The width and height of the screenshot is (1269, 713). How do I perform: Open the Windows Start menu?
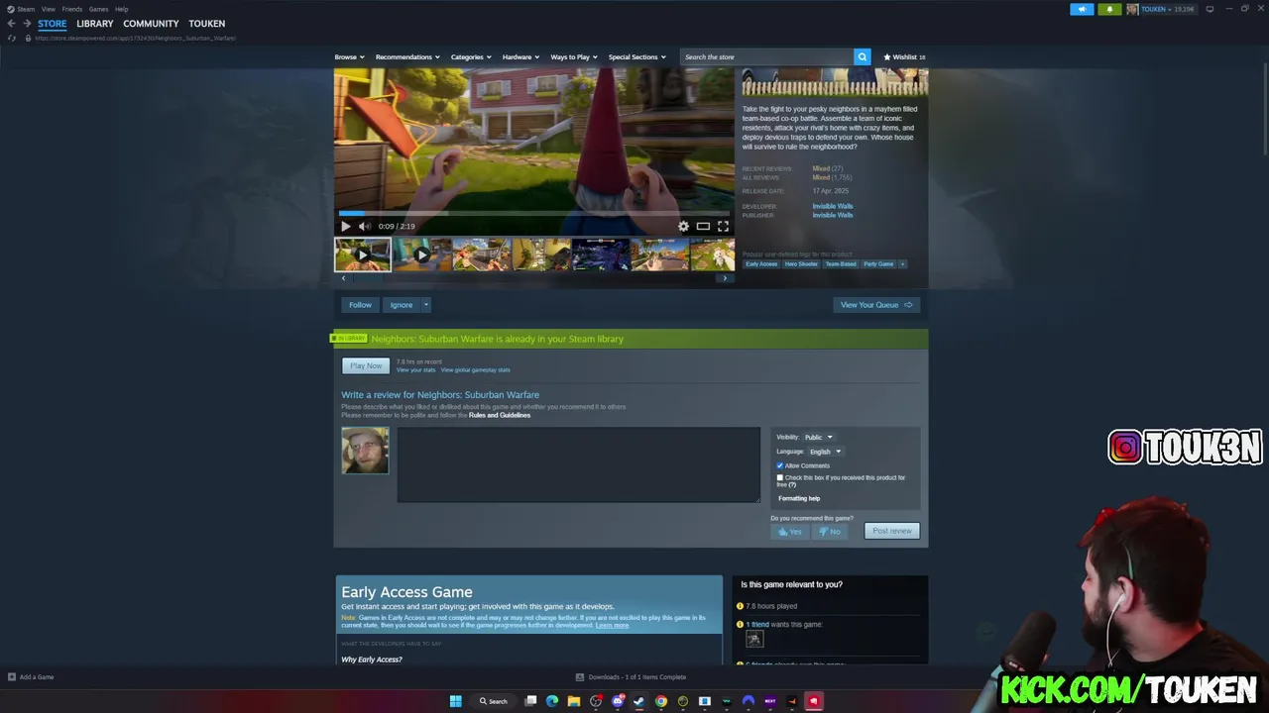(x=455, y=701)
